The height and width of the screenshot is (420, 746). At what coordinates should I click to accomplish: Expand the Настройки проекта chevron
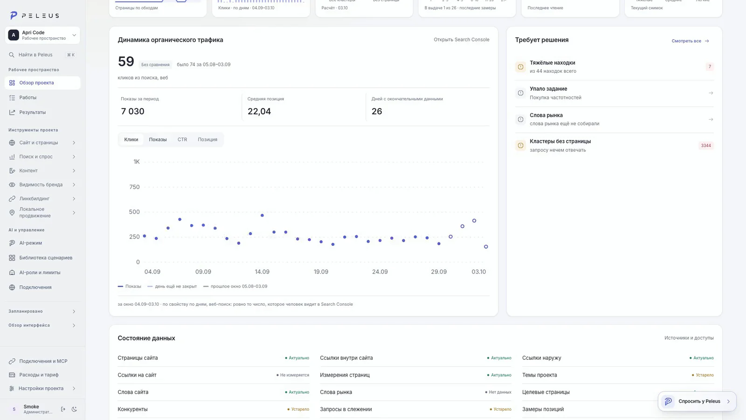click(74, 388)
